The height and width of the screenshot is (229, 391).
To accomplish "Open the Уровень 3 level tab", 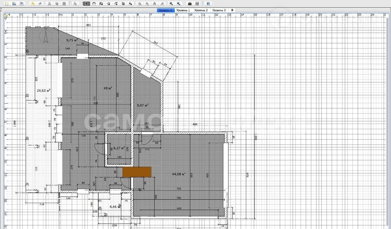I will [x=219, y=10].
